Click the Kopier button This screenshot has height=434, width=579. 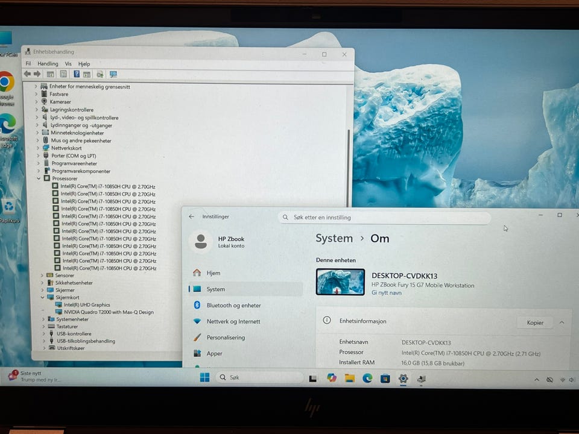point(535,322)
